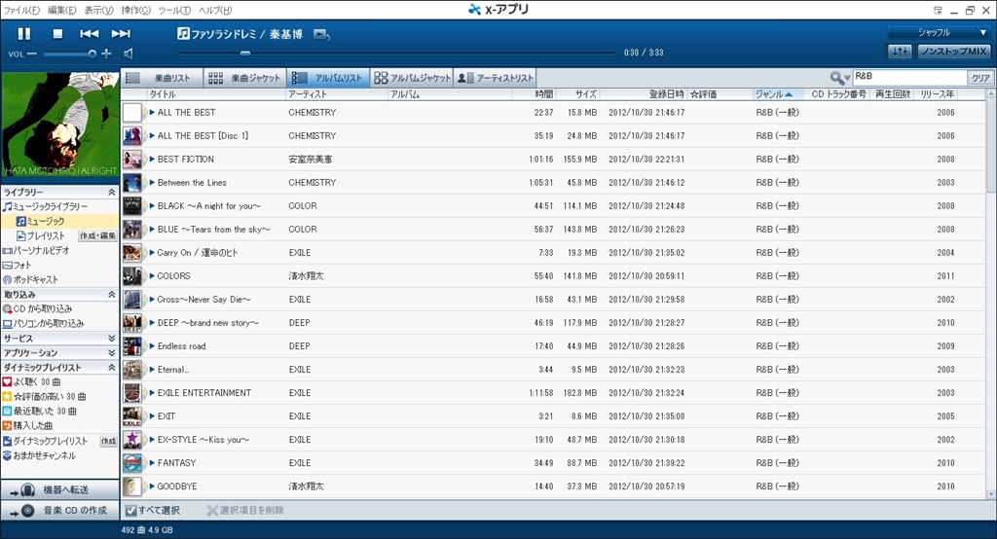
Task: Click the ダイナミックプレイリスト 作成 button
Action: point(109,441)
